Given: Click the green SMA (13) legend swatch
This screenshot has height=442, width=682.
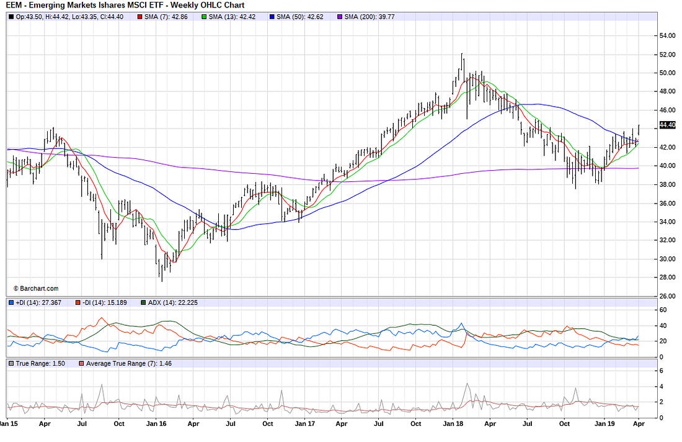Looking at the screenshot, I should point(205,17).
